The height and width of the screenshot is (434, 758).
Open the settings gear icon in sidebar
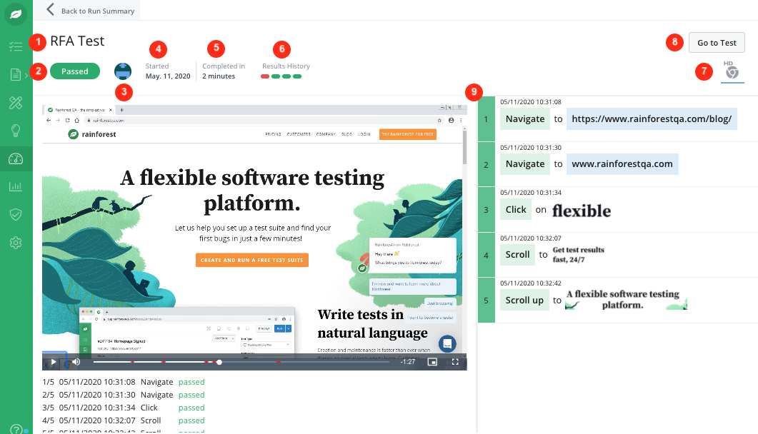point(16,243)
